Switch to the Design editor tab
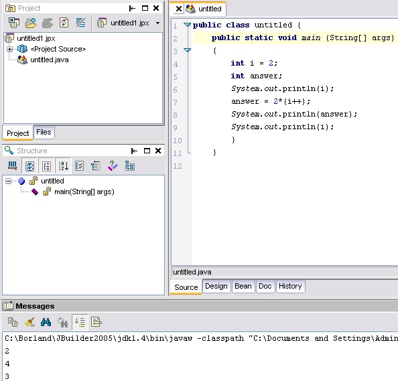The width and height of the screenshot is (398, 381). point(216,286)
